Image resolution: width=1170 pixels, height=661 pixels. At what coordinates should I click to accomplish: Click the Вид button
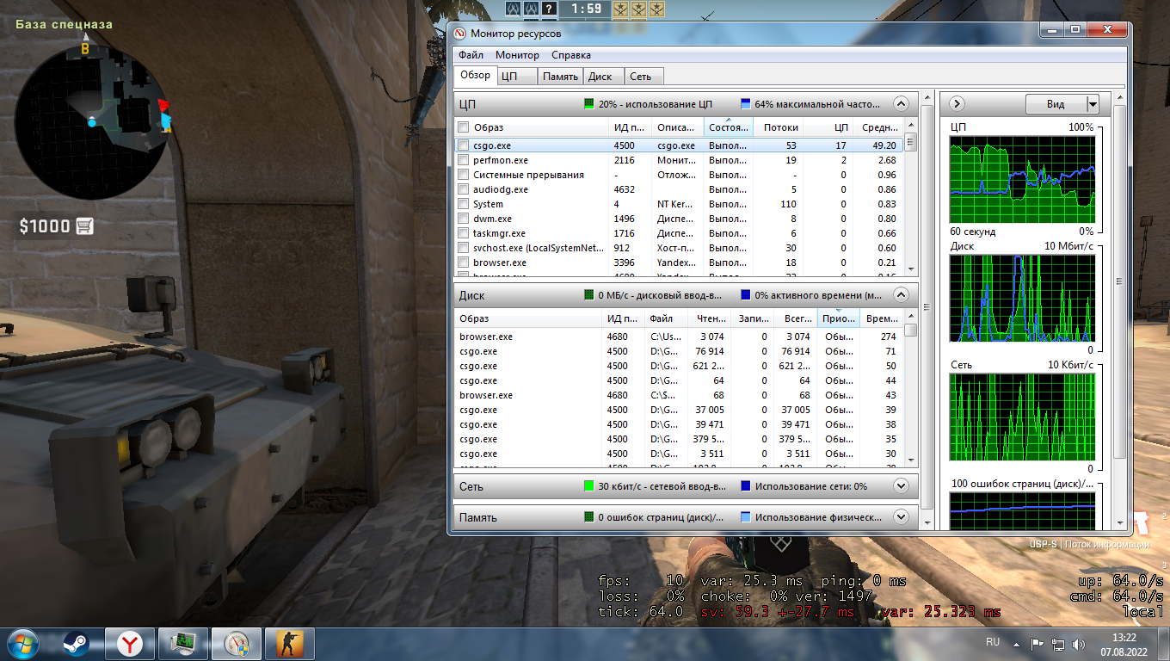coord(1056,104)
